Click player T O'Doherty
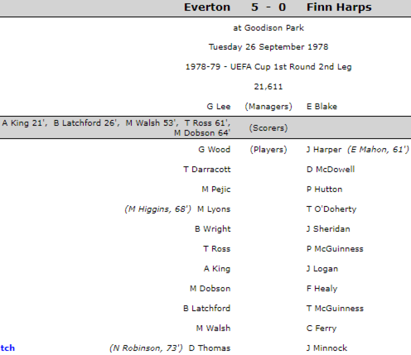 coord(331,209)
